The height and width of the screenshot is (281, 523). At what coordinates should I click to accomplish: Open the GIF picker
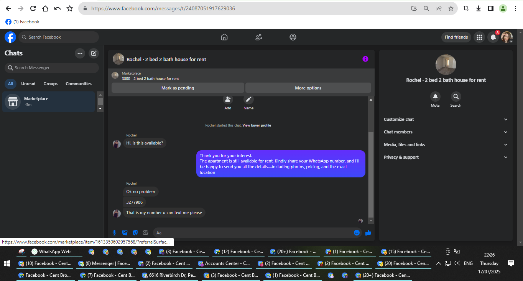(x=145, y=232)
